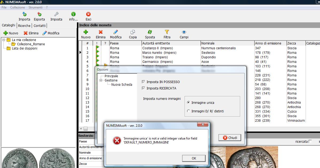
Task: Select Principale in Opzioni tree
Action: tap(111, 76)
